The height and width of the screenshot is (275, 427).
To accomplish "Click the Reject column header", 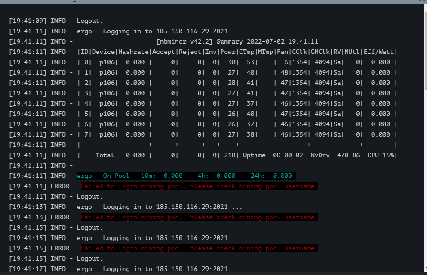I will 190,52.
